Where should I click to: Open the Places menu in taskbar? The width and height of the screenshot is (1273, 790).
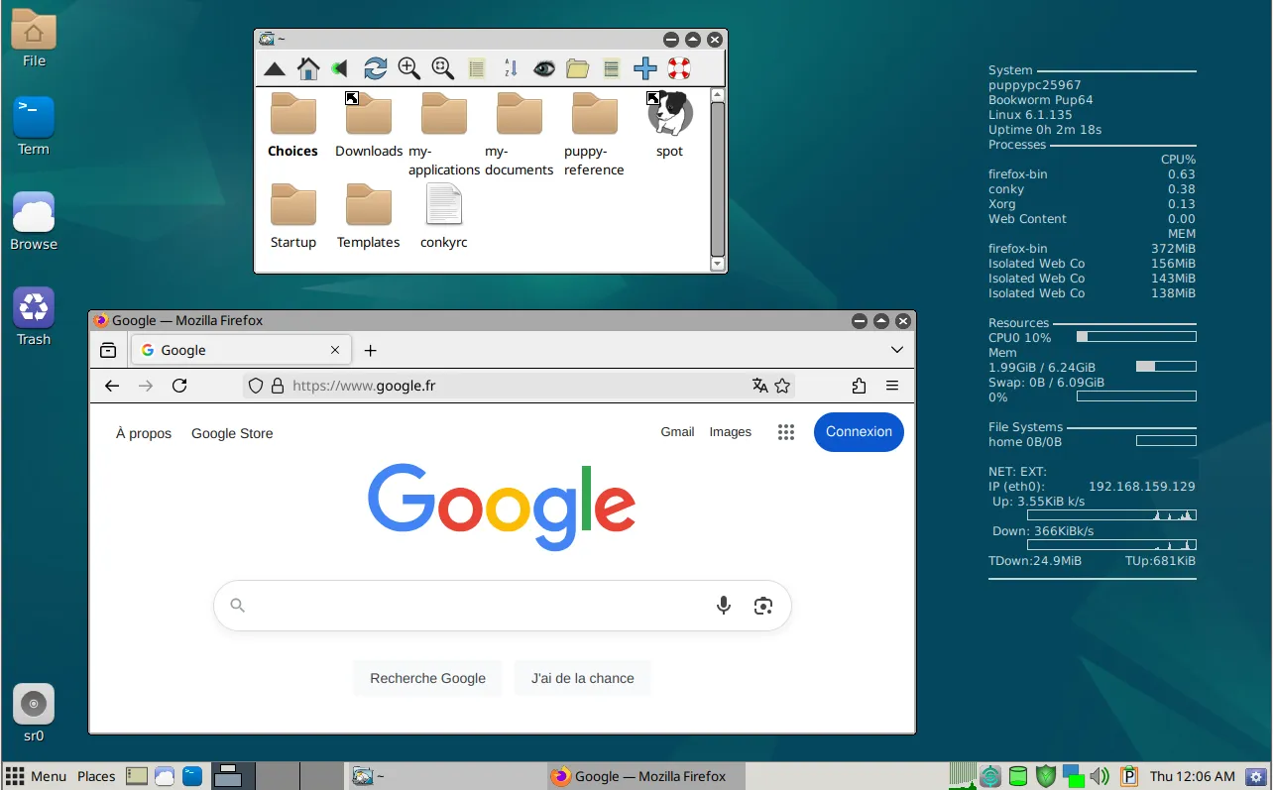[x=96, y=776]
